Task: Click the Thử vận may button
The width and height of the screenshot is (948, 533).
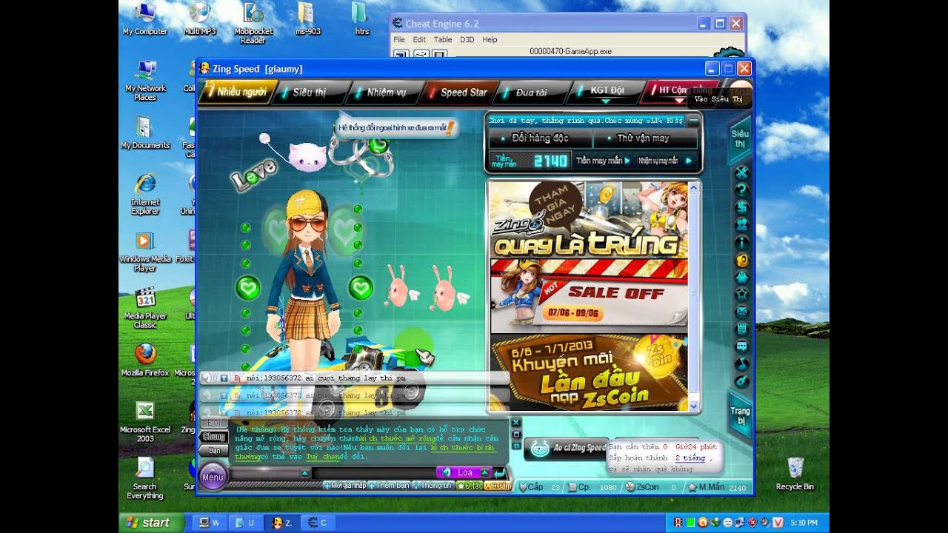Action: tap(645, 138)
